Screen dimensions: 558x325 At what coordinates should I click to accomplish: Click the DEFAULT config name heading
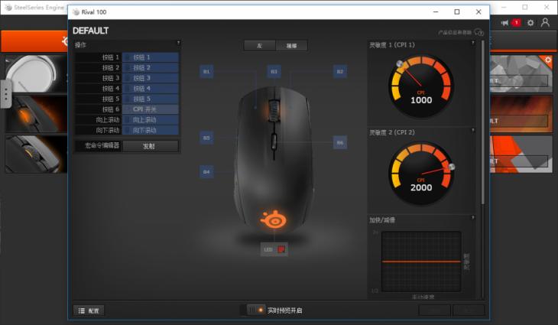(90, 31)
